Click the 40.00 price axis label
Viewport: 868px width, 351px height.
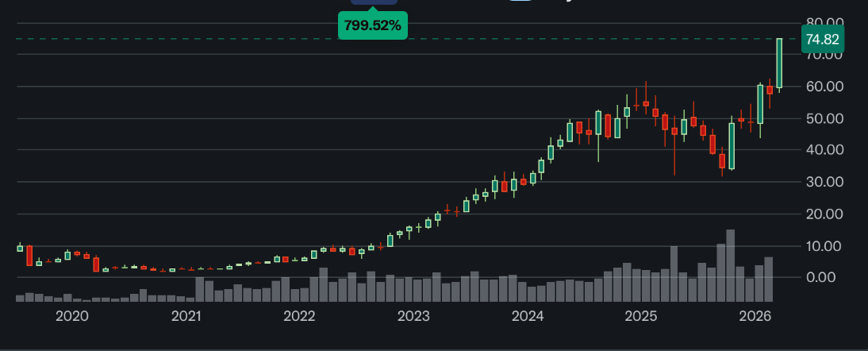pos(824,149)
